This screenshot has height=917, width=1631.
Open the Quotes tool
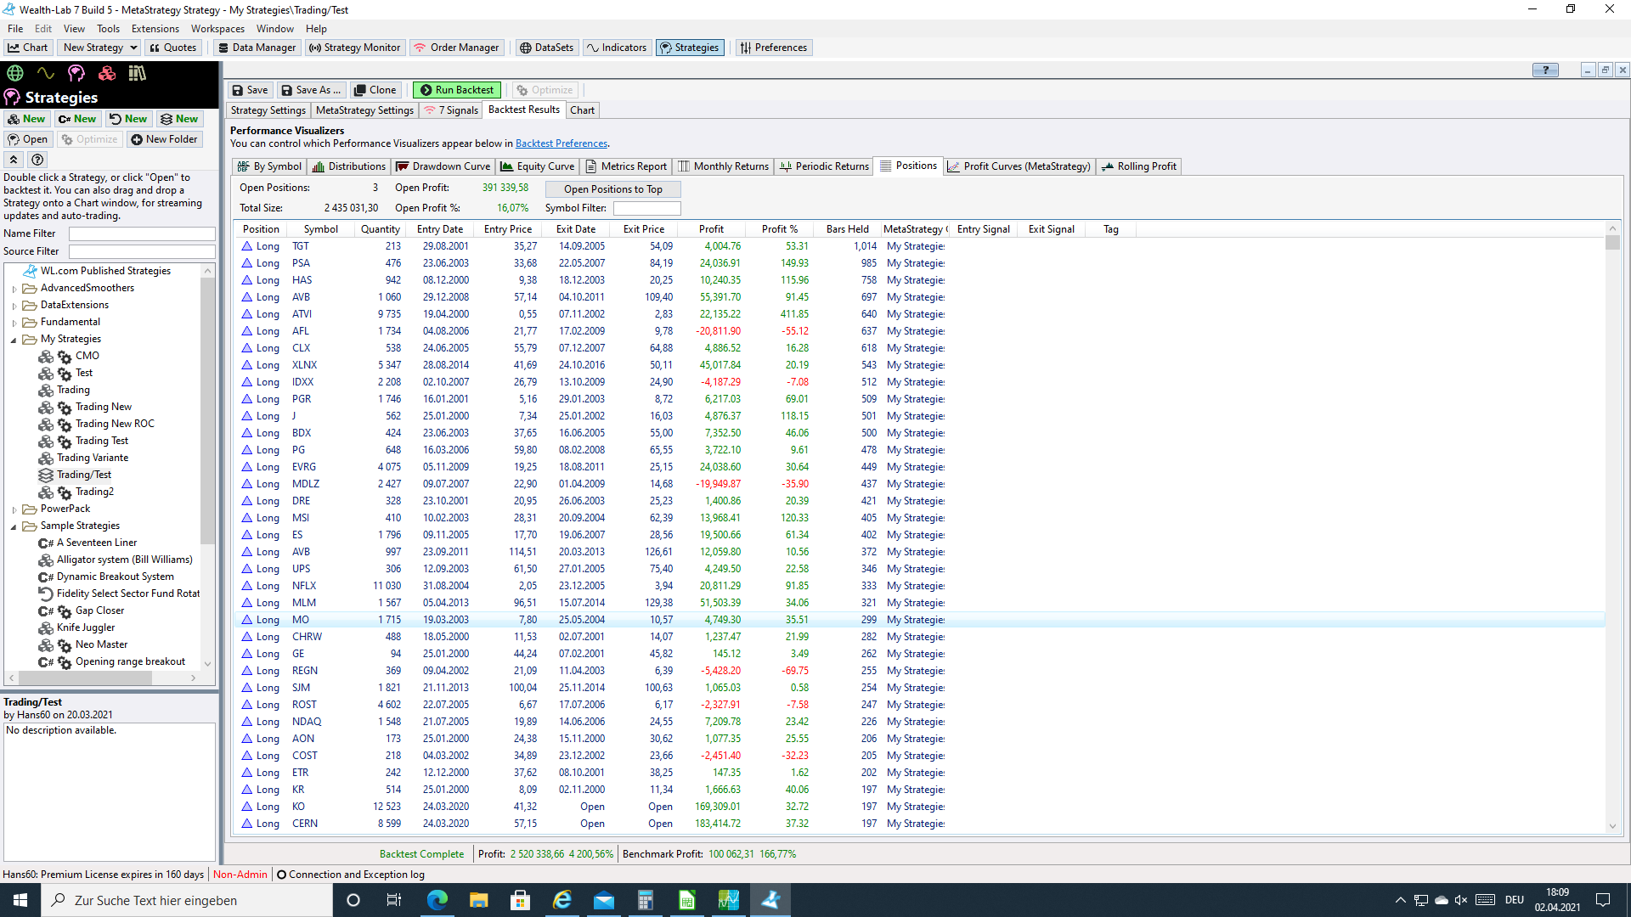(x=172, y=48)
